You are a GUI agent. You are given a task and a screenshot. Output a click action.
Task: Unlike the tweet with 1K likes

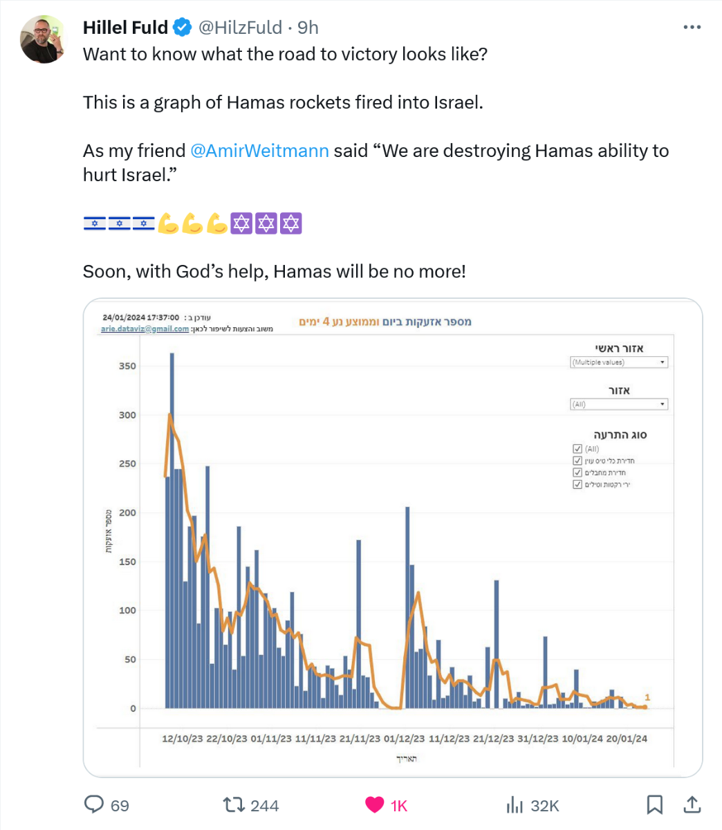pyautogui.click(x=375, y=805)
